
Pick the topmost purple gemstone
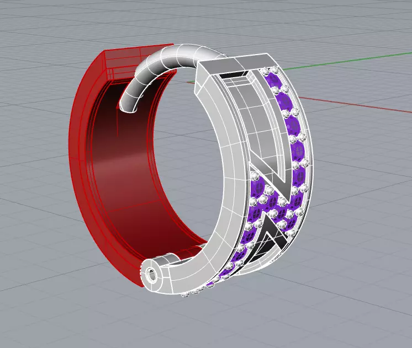(x=274, y=79)
